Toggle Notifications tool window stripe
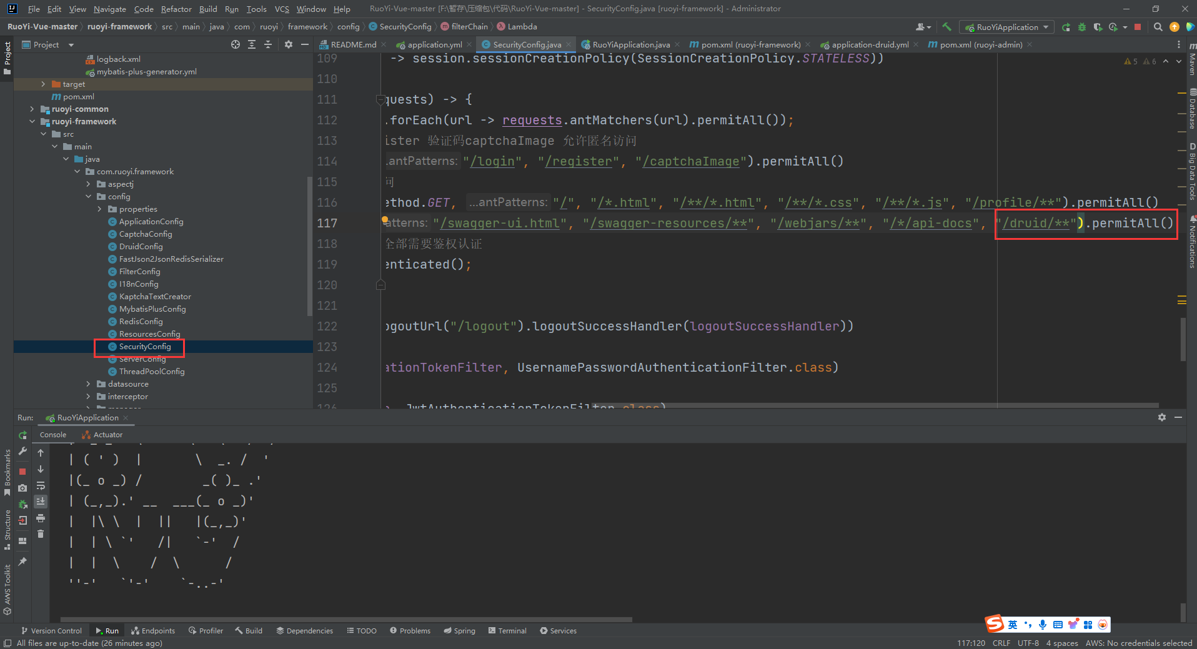 coord(1192,242)
